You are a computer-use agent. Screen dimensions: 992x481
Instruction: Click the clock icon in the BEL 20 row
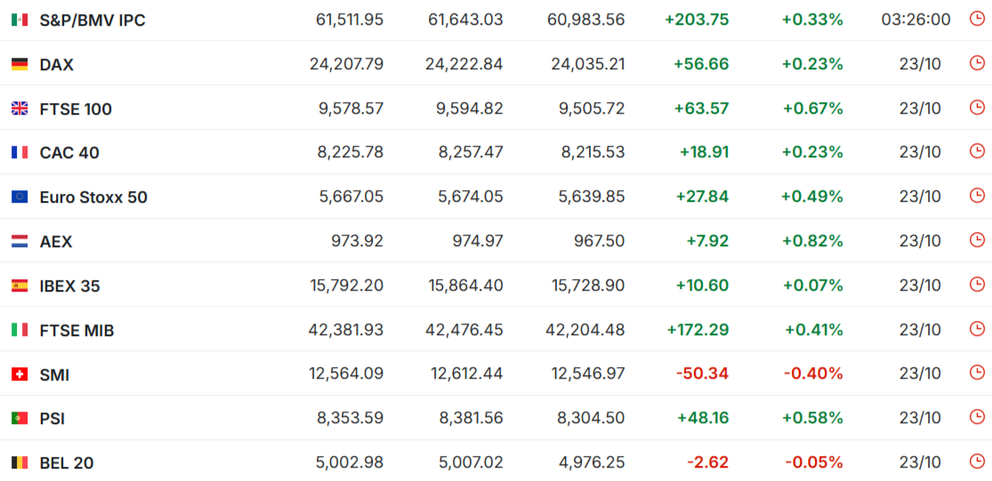pos(977,461)
